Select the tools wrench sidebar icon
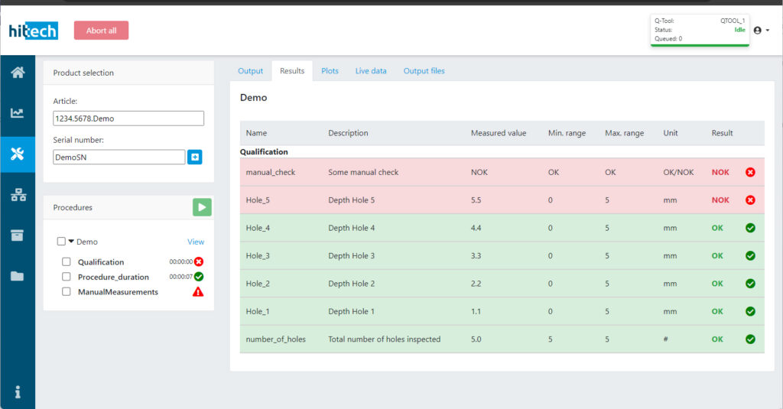Image resolution: width=783 pixels, height=409 pixels. point(17,154)
